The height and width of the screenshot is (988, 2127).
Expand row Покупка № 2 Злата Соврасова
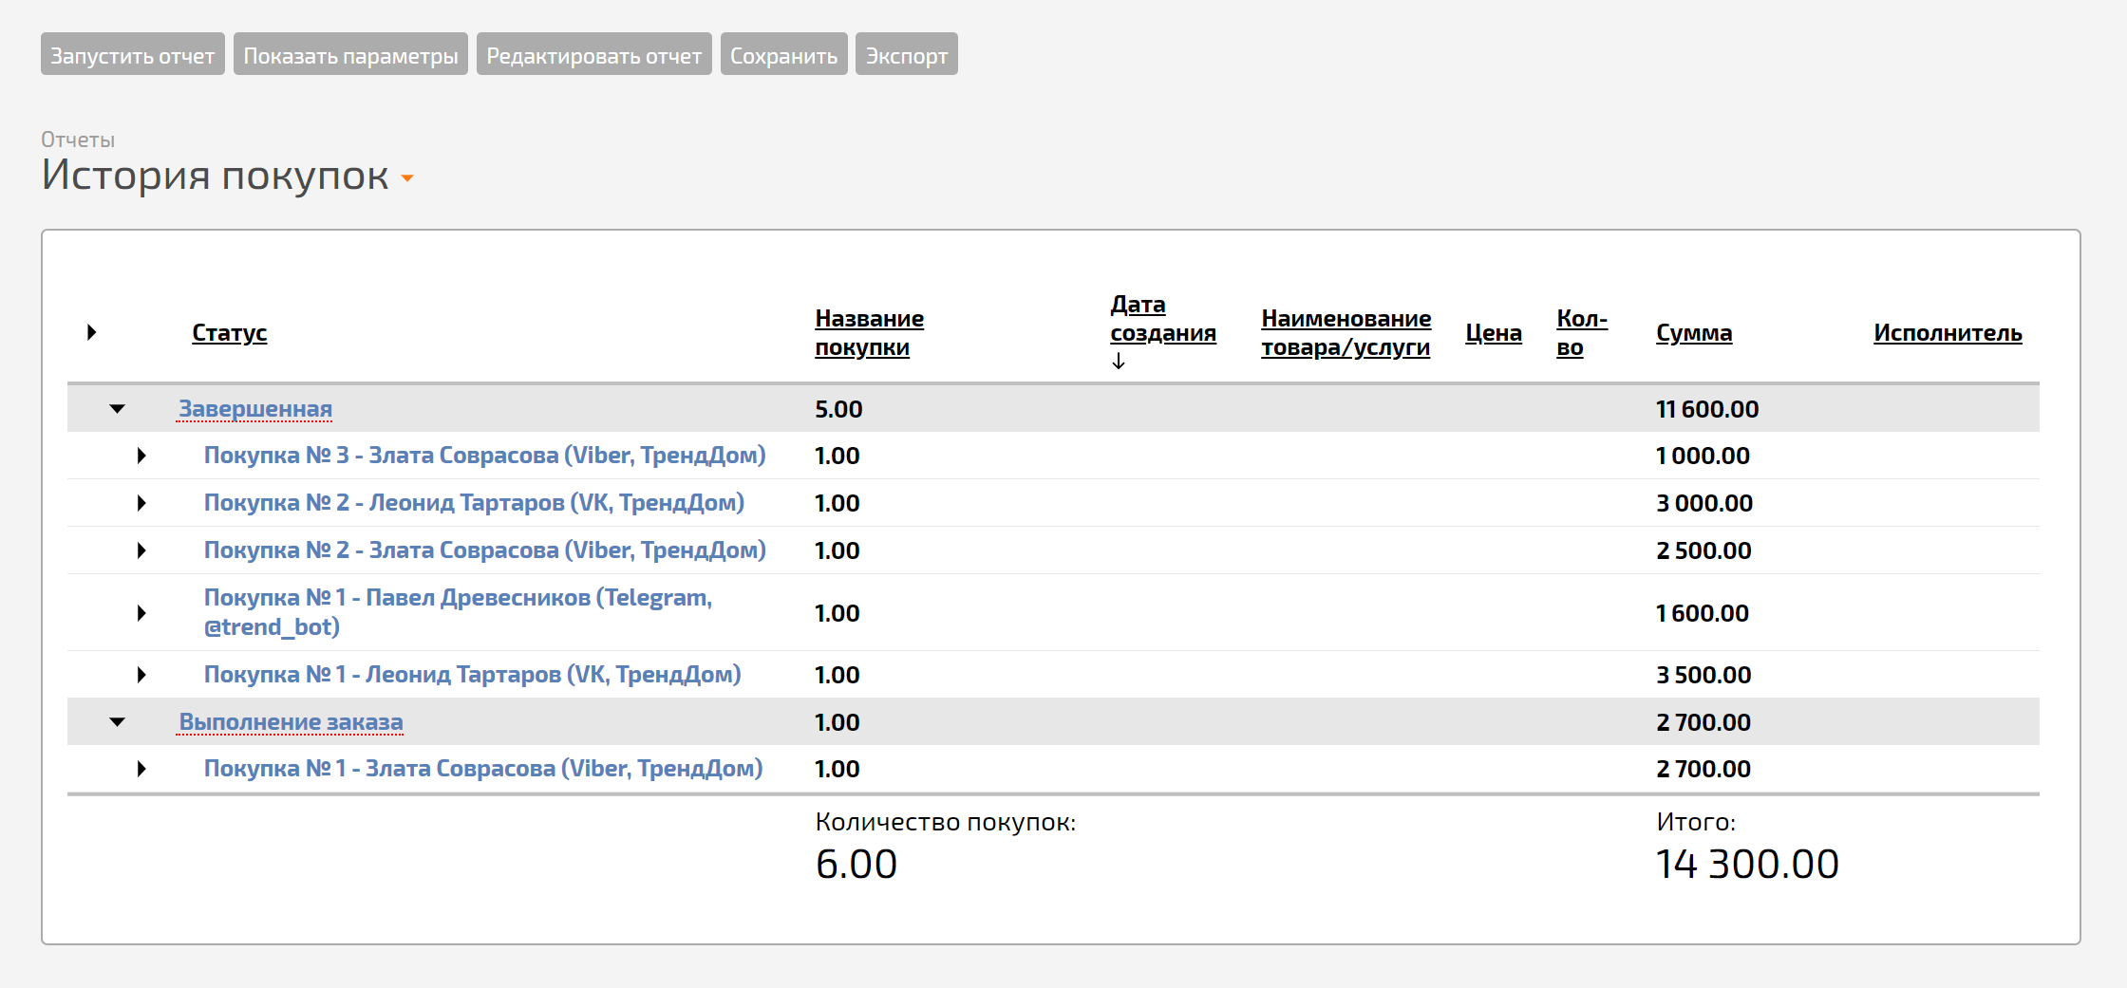[141, 550]
